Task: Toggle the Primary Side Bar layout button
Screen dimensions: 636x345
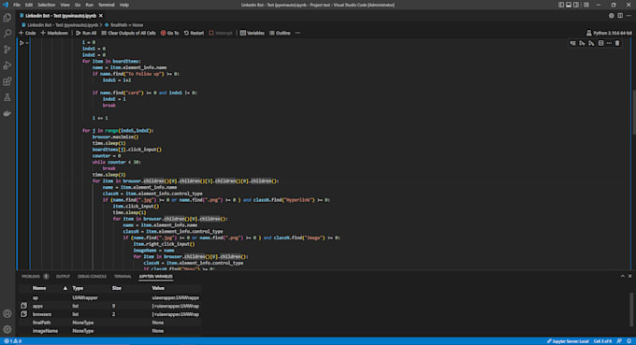Action: [x=561, y=5]
